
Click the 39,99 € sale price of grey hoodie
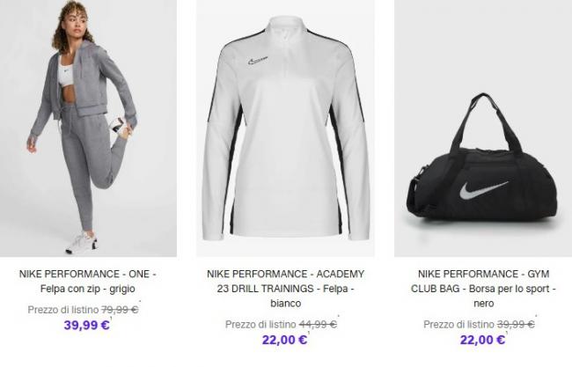click(87, 325)
